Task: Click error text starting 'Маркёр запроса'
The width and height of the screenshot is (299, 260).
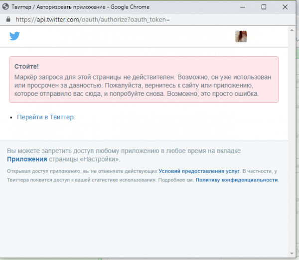Action: pos(143,86)
